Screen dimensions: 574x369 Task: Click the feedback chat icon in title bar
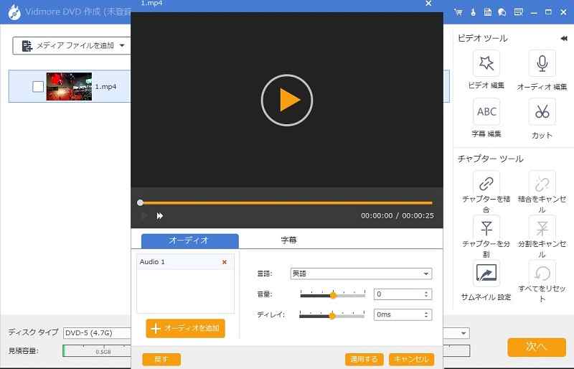coord(502,12)
